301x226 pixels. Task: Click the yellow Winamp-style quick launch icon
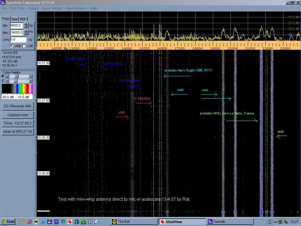pyautogui.click(x=23, y=222)
